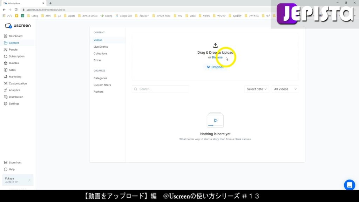
Task: Open the Intercom chat bubble
Action: (x=350, y=185)
